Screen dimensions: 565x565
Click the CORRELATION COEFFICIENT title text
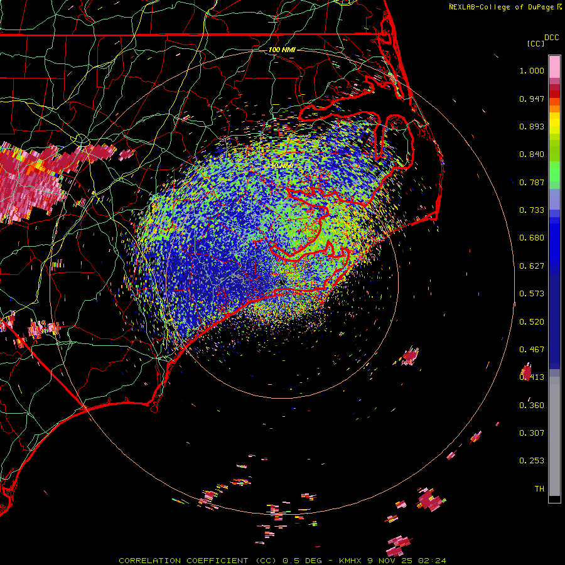(x=183, y=561)
